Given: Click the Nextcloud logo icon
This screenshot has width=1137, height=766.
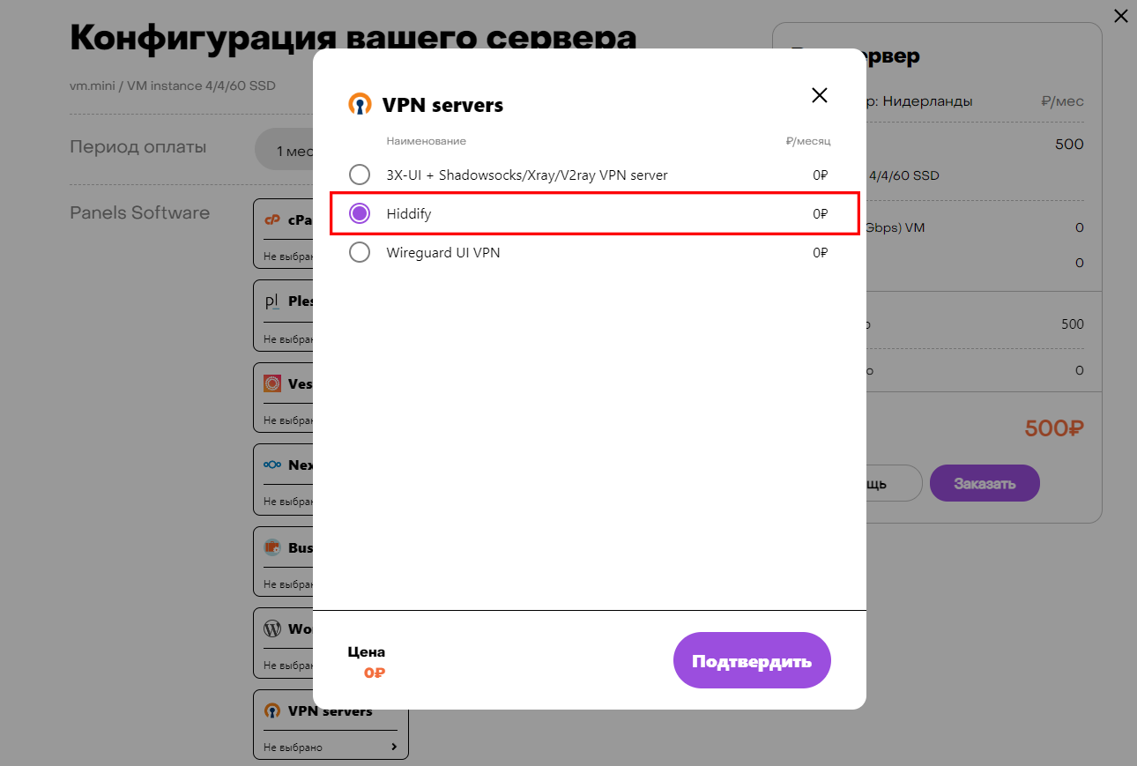Looking at the screenshot, I should [x=272, y=465].
